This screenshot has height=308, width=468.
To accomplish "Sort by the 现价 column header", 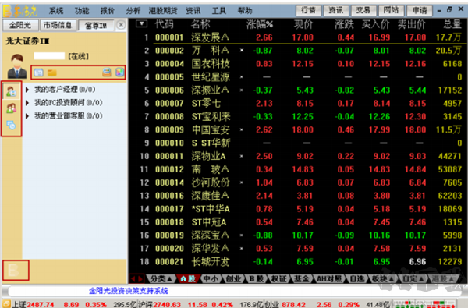I will 303,24.
